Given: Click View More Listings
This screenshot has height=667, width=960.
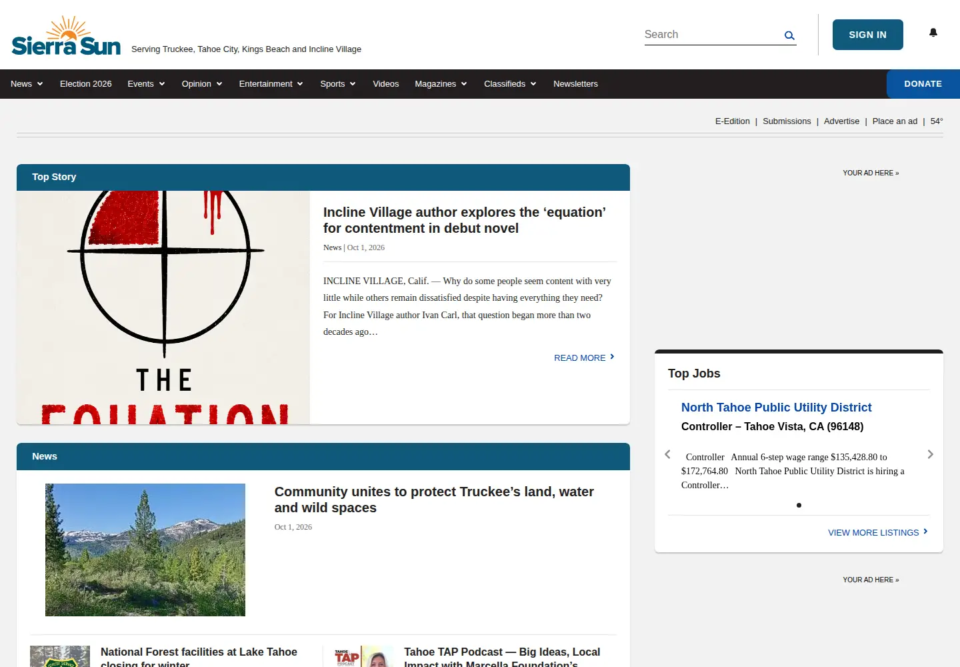Looking at the screenshot, I should pyautogui.click(x=878, y=532).
